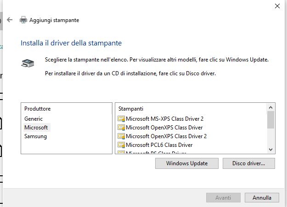Click the Windows Update button
287x207 pixels.
click(187, 163)
